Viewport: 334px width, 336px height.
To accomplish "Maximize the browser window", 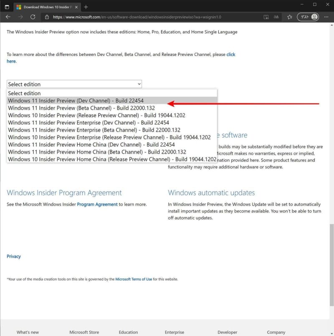I will tap(314, 4).
